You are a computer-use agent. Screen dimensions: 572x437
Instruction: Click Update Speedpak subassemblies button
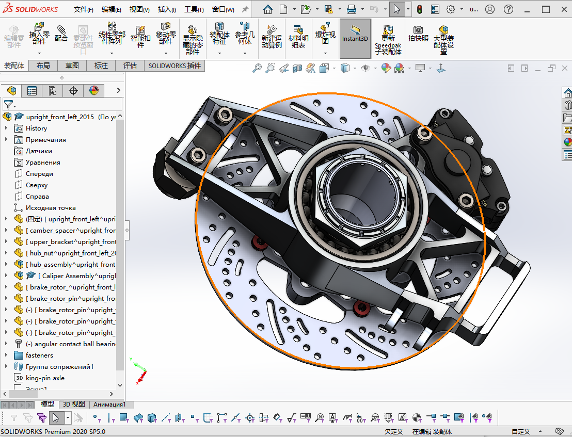point(388,40)
